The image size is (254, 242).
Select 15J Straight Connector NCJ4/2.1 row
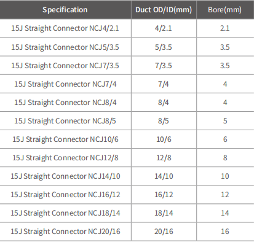point(127,28)
